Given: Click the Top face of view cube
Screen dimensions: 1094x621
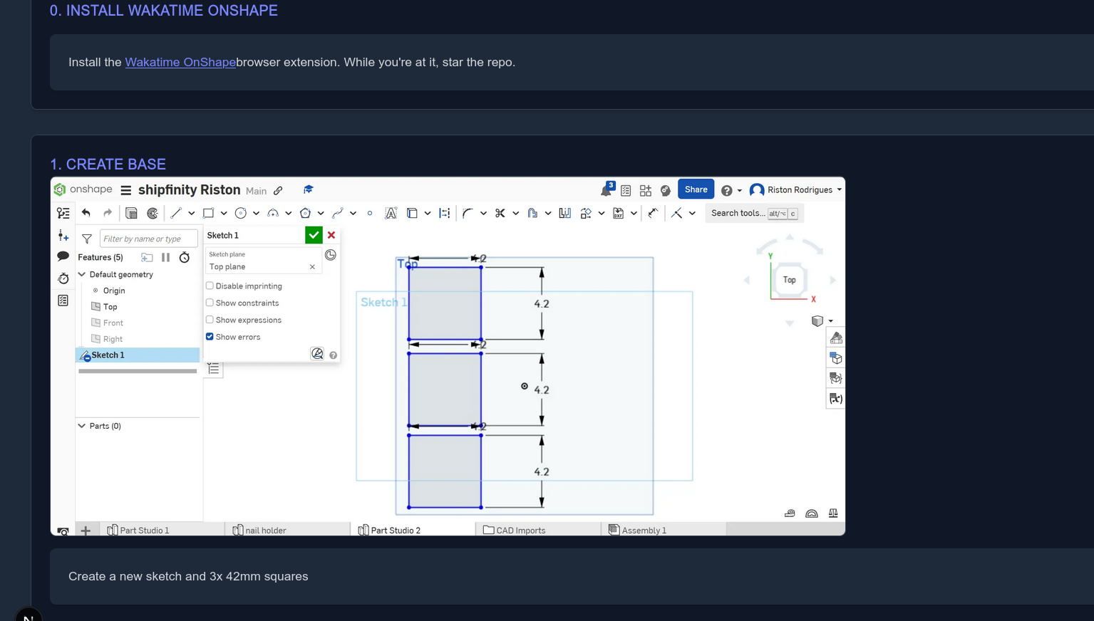Looking at the screenshot, I should (790, 280).
